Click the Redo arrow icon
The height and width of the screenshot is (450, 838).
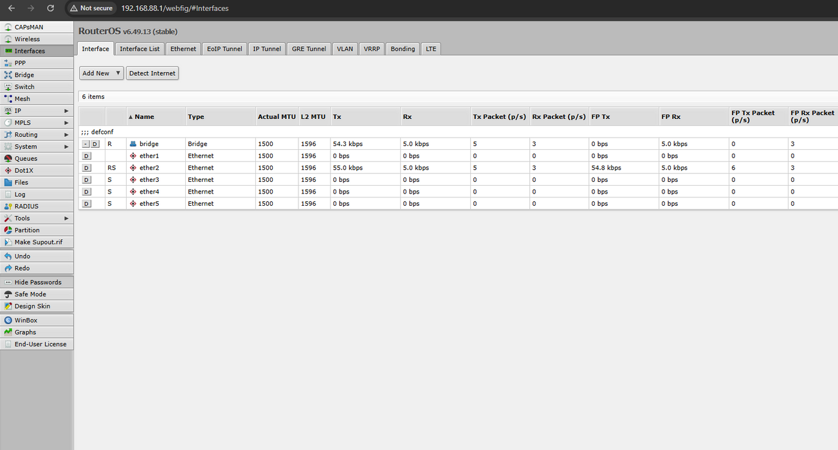(x=8, y=268)
